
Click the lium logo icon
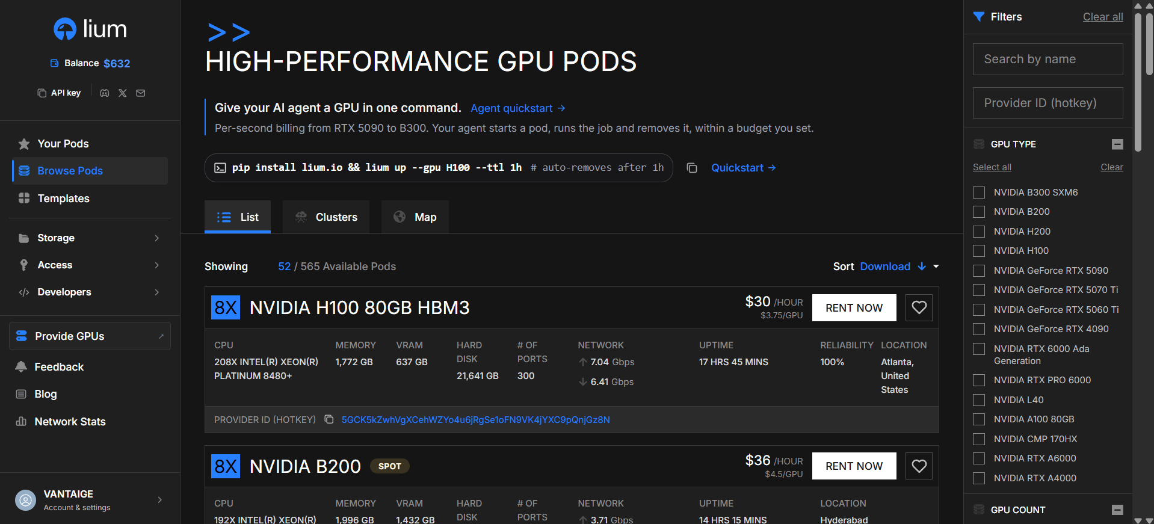(x=65, y=29)
